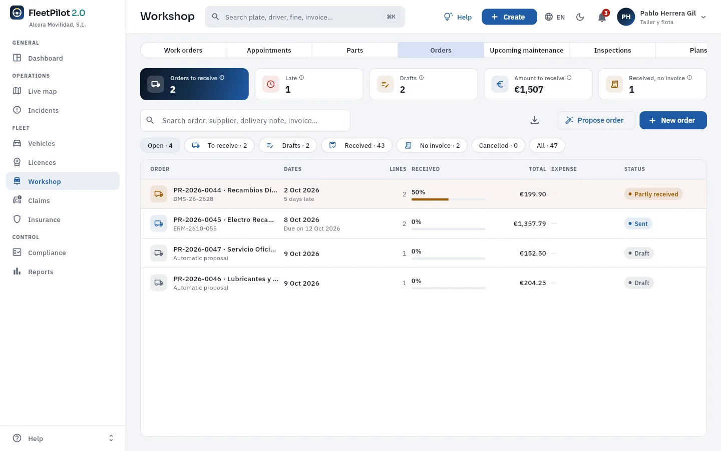Click the Help link in header

[x=458, y=17]
